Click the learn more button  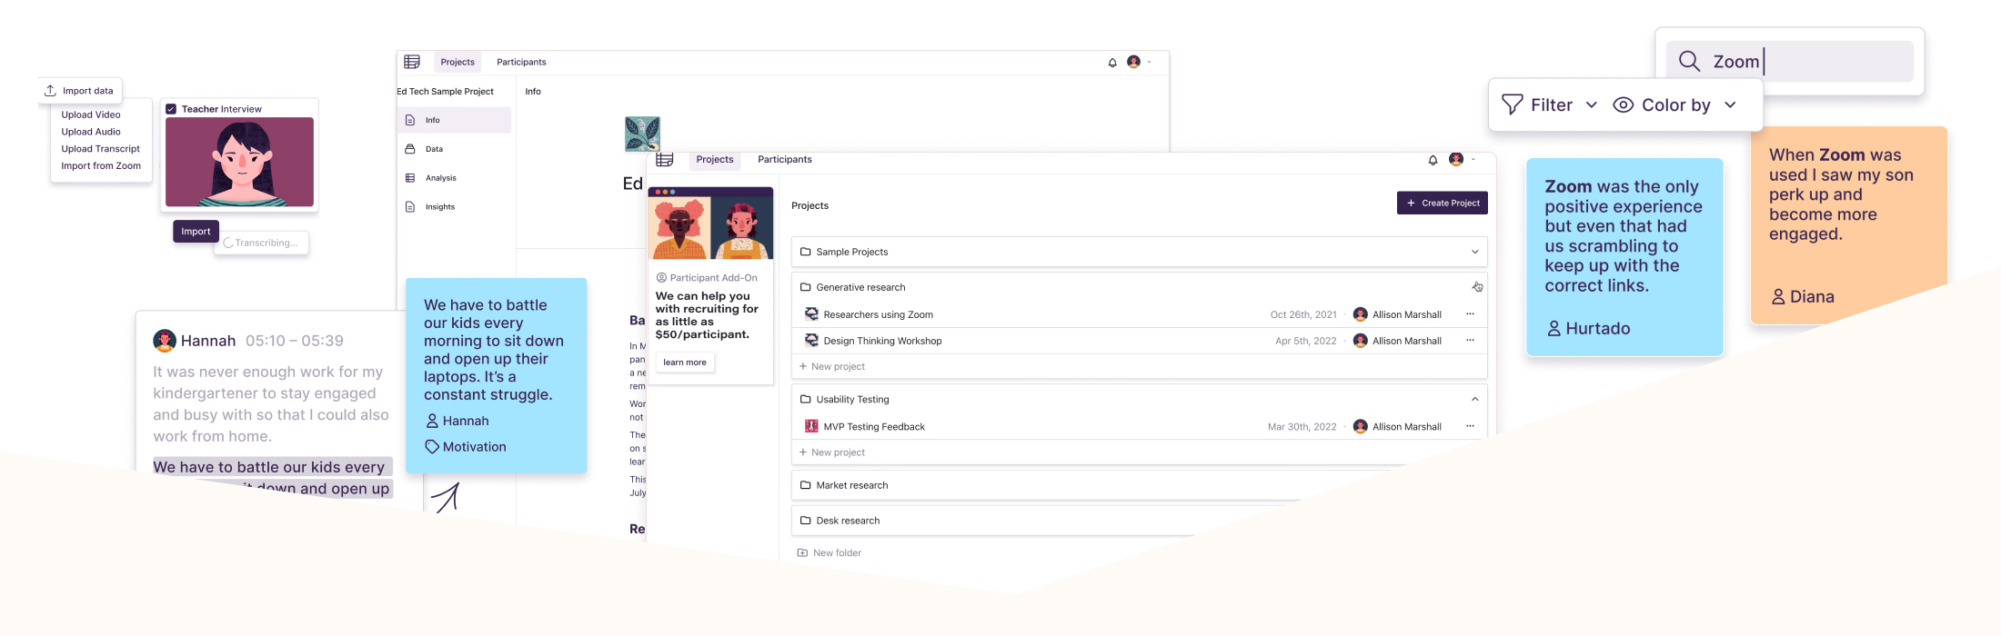click(684, 363)
